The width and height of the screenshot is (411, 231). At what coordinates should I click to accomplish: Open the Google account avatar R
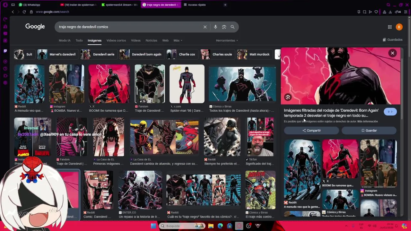(x=399, y=27)
